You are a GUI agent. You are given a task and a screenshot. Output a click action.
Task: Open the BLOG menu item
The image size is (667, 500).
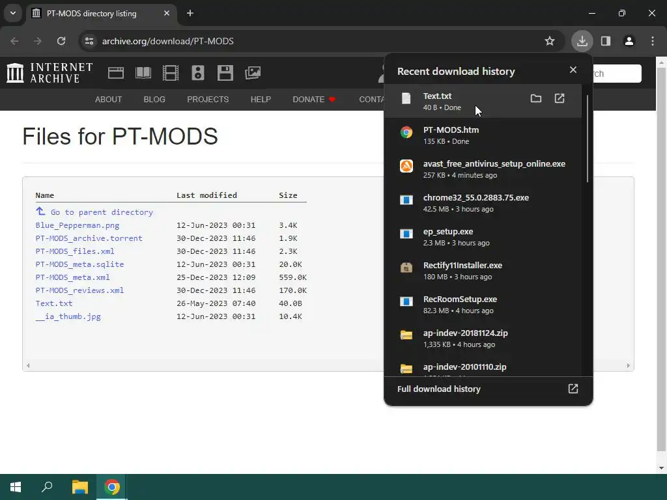point(154,100)
